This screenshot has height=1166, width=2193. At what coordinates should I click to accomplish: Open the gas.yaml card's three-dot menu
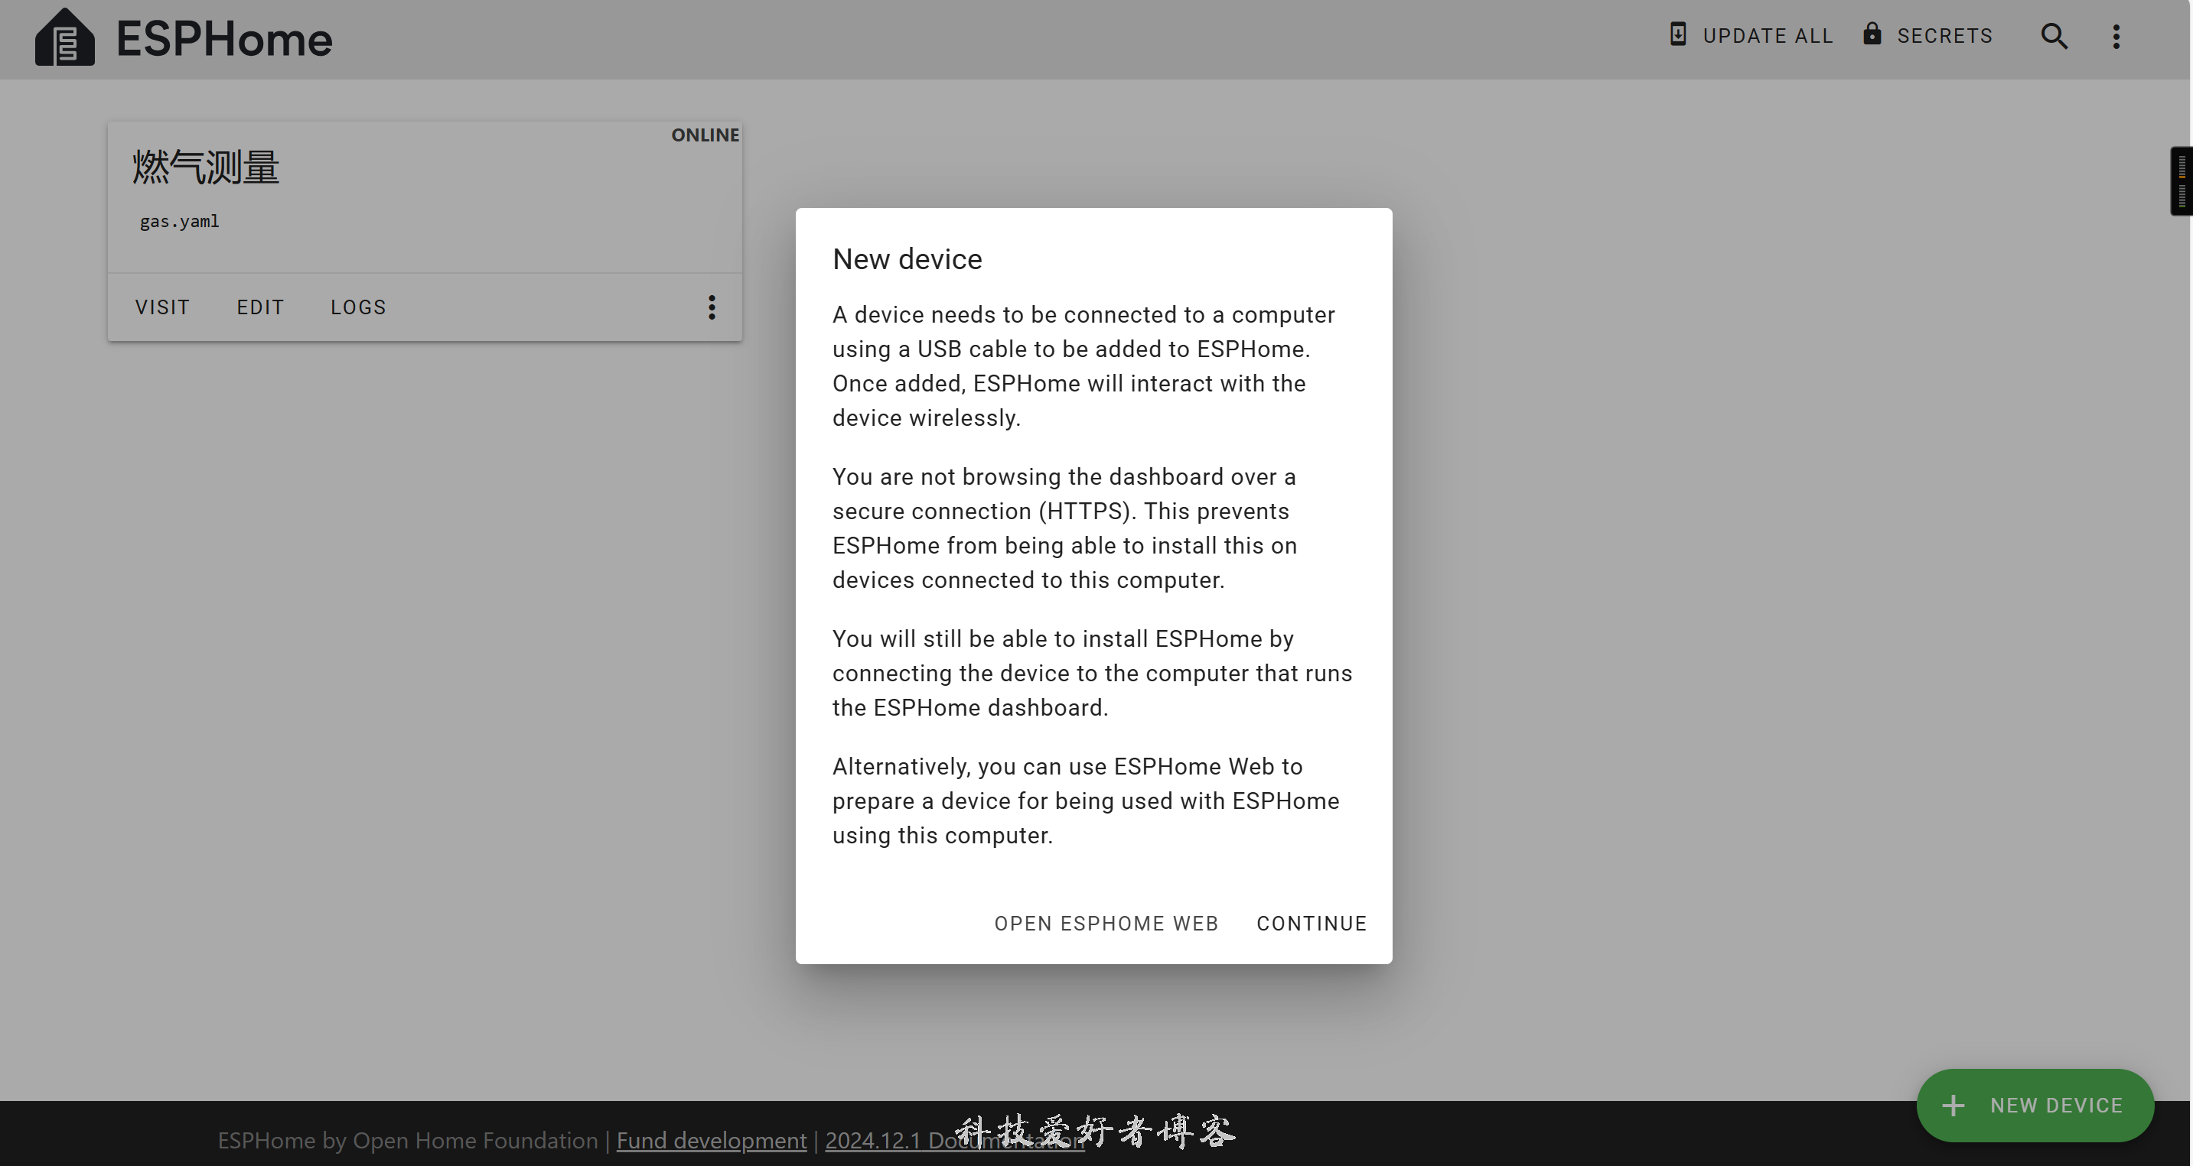point(712,307)
